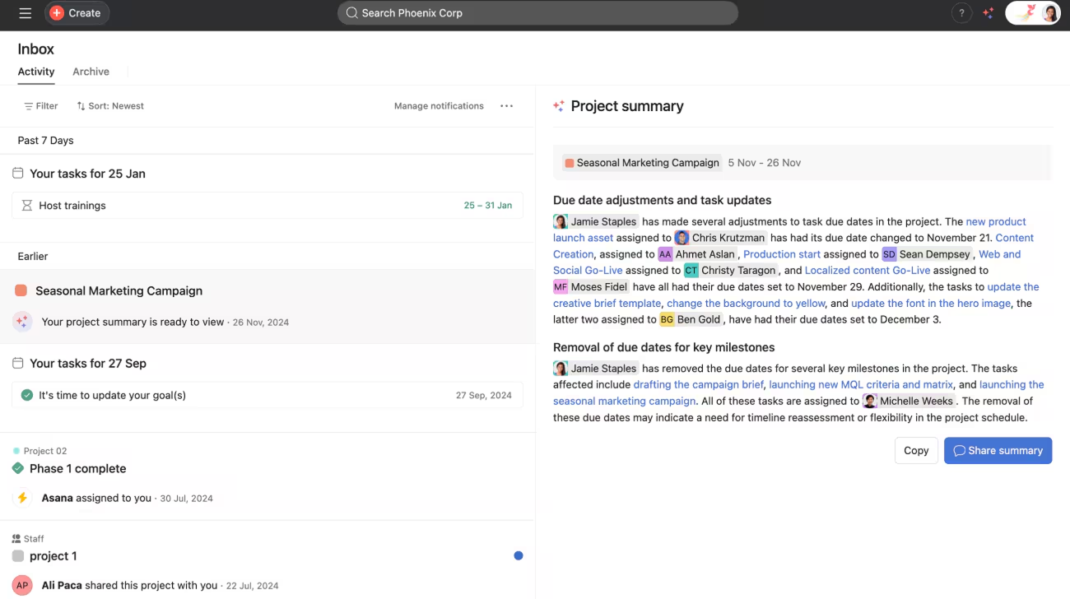
Task: Open the user profile avatar menu
Action: [x=1049, y=13]
